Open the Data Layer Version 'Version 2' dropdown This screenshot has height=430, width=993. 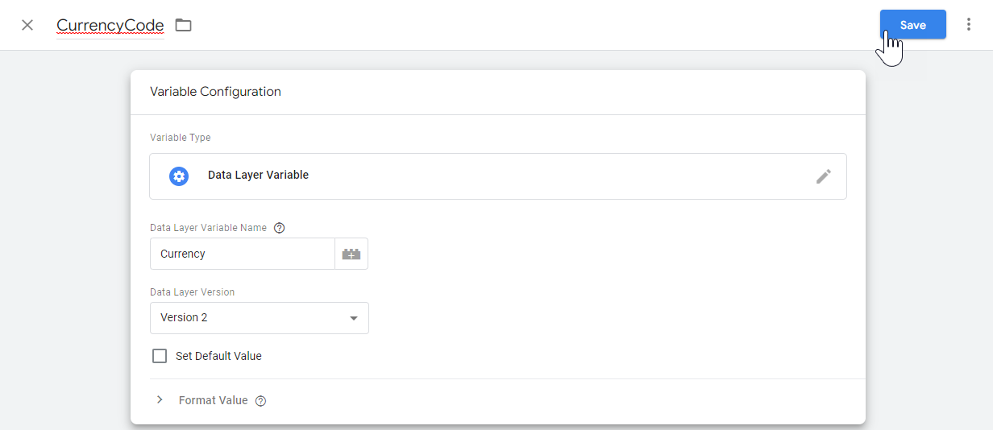tap(259, 318)
